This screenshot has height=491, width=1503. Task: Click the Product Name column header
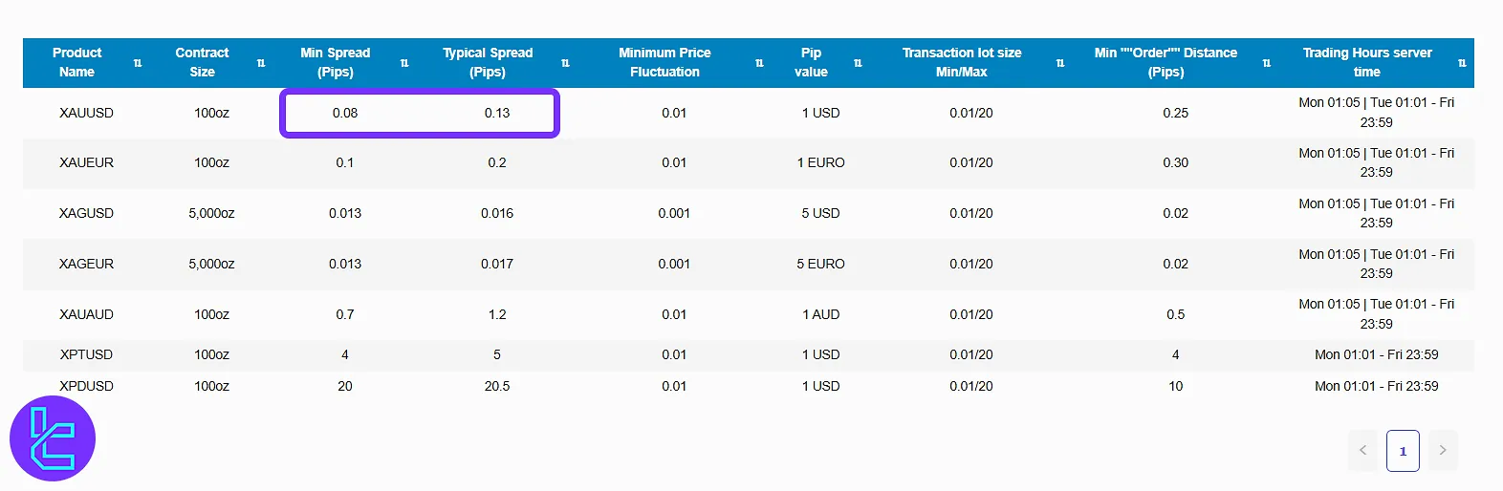(77, 62)
